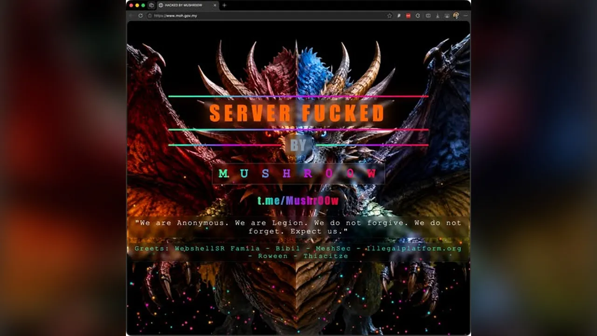Click the t.me/Mushr00w link
Viewport: 597px width, 336px height.
298,201
